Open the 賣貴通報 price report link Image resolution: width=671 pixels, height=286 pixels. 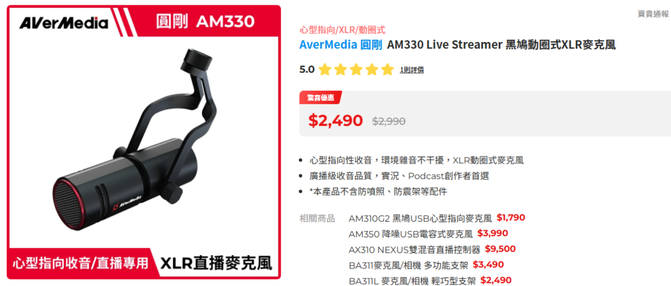tap(653, 14)
